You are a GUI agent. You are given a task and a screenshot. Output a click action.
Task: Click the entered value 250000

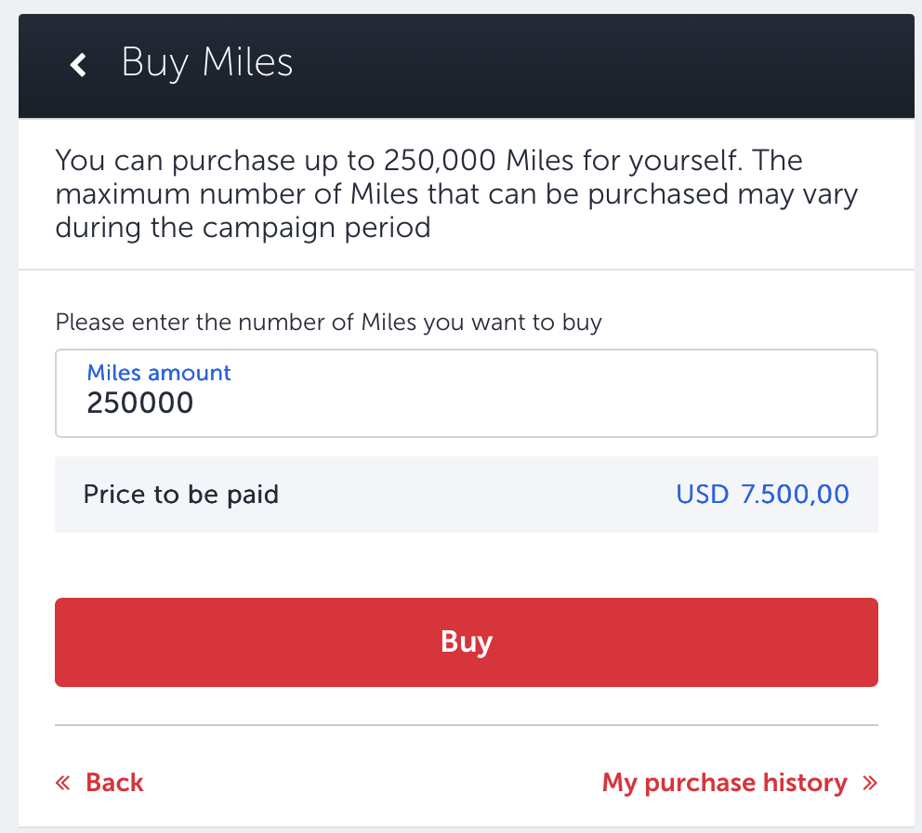(x=140, y=403)
